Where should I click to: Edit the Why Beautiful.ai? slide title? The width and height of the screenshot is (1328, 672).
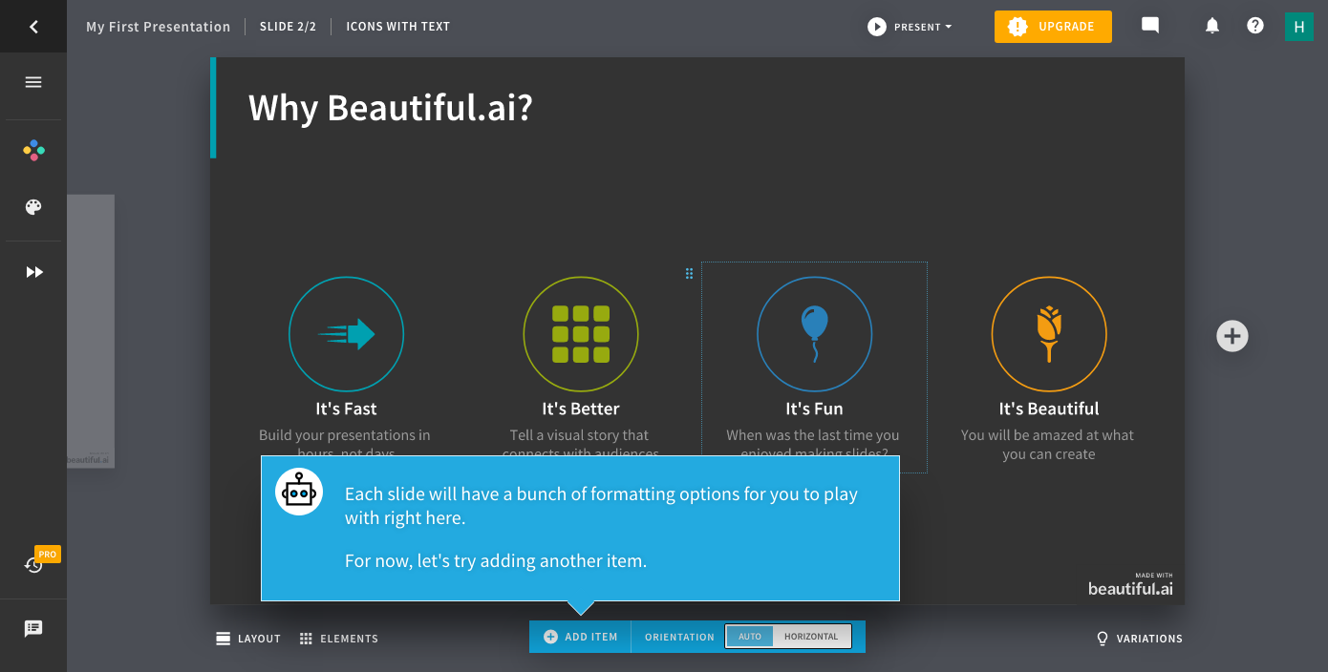(x=390, y=108)
